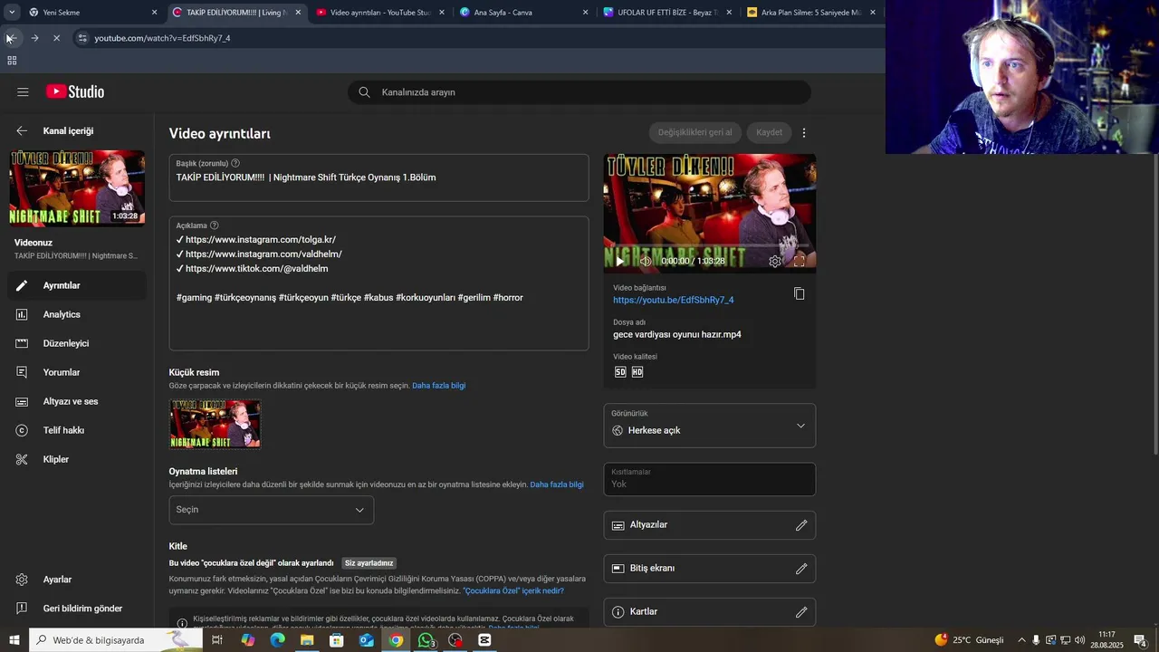
Task: Open Düzenleyici in the sidebar
Action: click(x=77, y=343)
